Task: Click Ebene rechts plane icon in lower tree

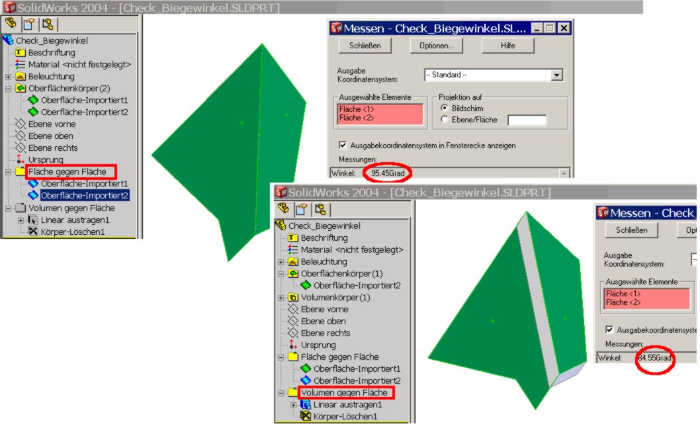Action: coord(293,333)
